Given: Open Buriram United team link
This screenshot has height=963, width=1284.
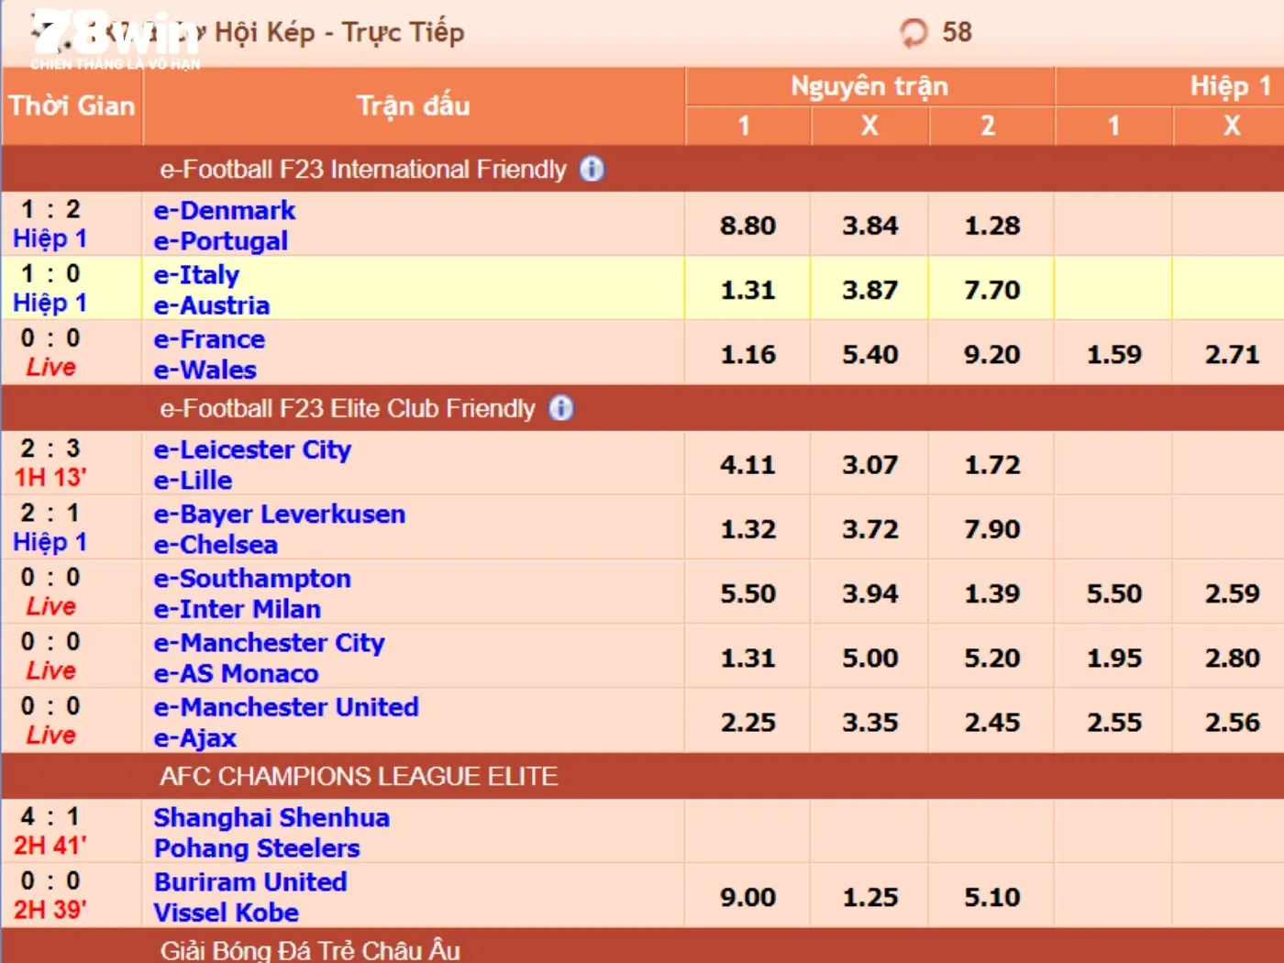Looking at the screenshot, I should pyautogui.click(x=250, y=882).
